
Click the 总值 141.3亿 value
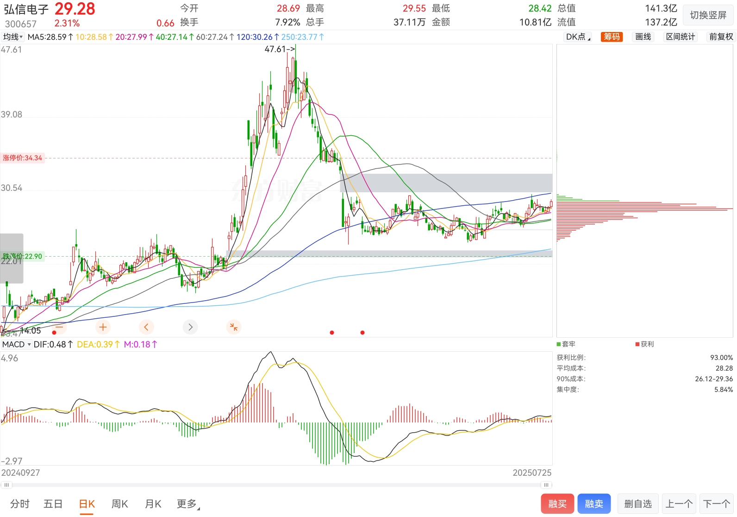click(661, 8)
